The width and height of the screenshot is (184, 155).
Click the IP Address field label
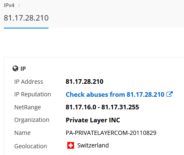(x=28, y=82)
